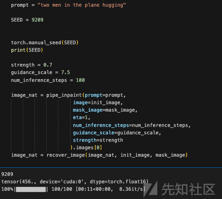This screenshot has height=199, width=222.
Task: Click num_inference_steps keyword argument
Action: [101, 125]
